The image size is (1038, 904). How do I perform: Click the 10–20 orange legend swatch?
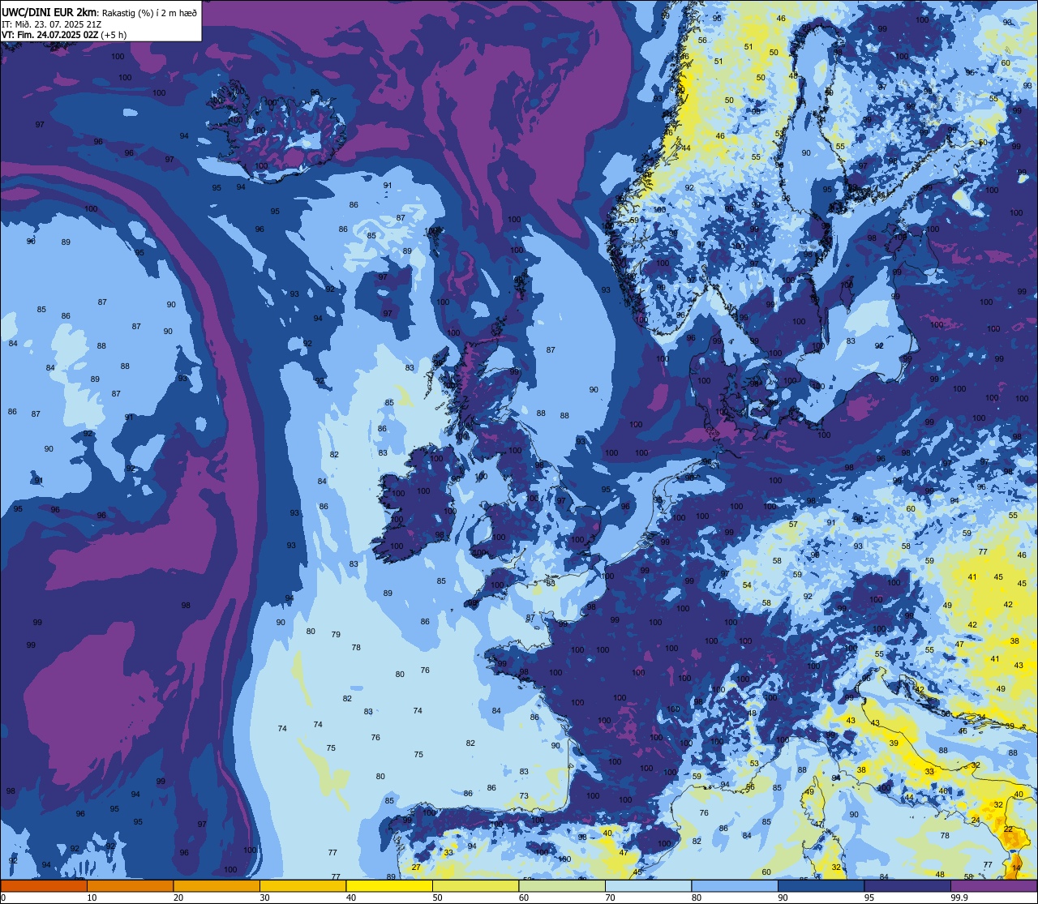pos(130,885)
